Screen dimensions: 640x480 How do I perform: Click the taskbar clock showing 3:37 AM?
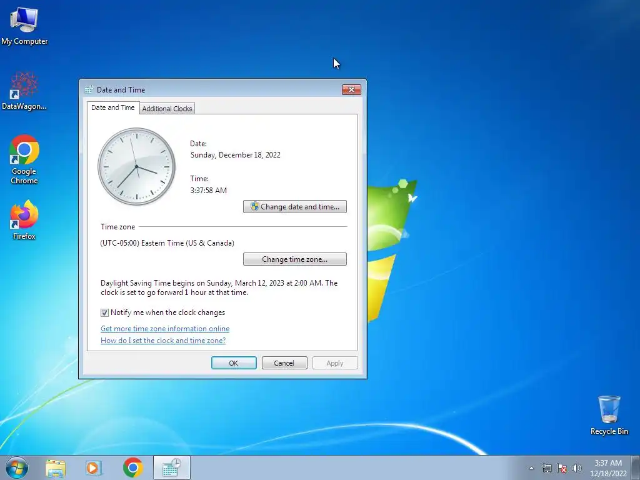click(x=608, y=468)
